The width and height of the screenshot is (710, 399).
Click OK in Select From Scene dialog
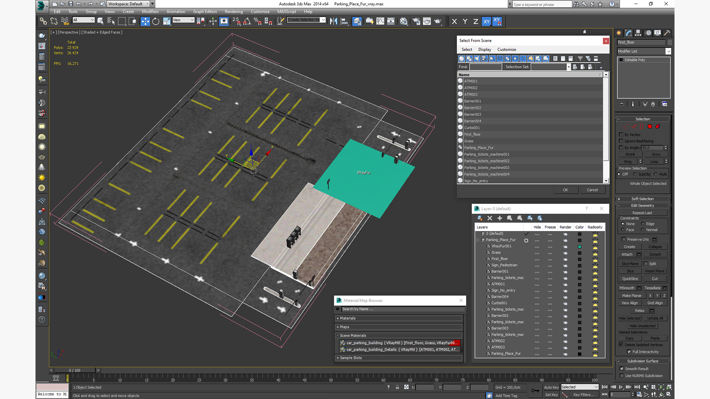pyautogui.click(x=565, y=190)
